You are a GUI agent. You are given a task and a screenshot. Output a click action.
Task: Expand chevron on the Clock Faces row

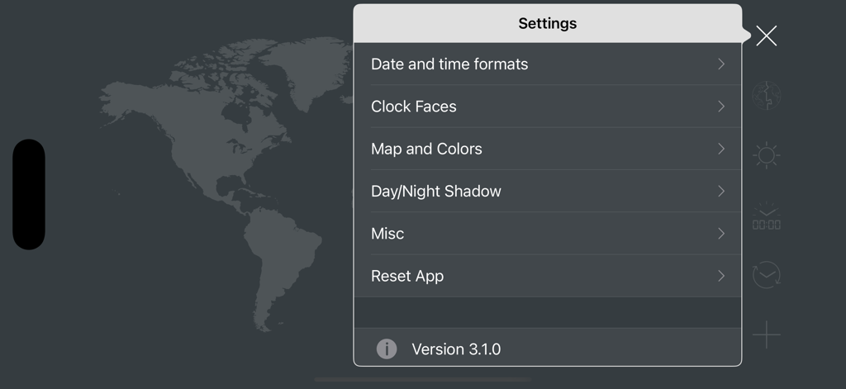721,107
